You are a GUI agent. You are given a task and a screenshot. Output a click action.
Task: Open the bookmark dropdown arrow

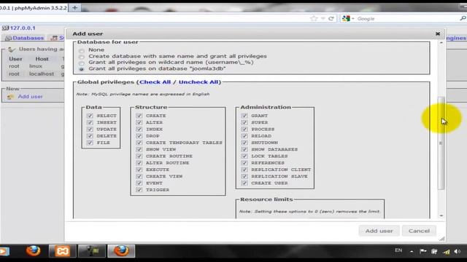323,19
